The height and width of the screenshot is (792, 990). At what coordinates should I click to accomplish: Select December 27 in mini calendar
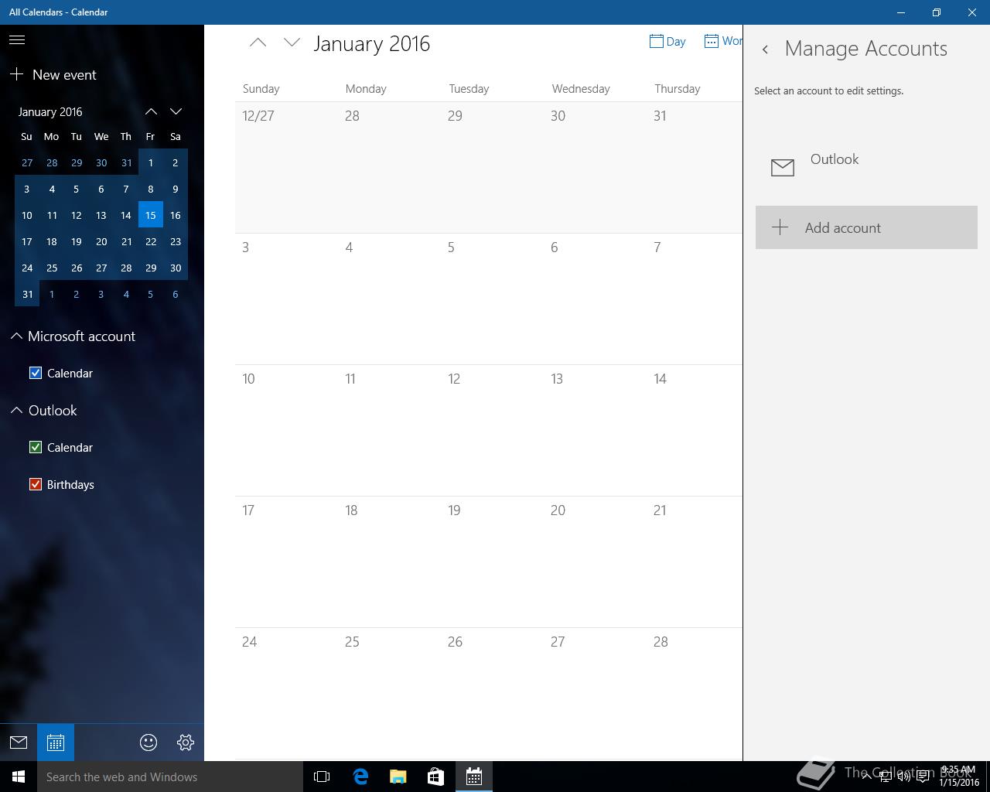[27, 162]
